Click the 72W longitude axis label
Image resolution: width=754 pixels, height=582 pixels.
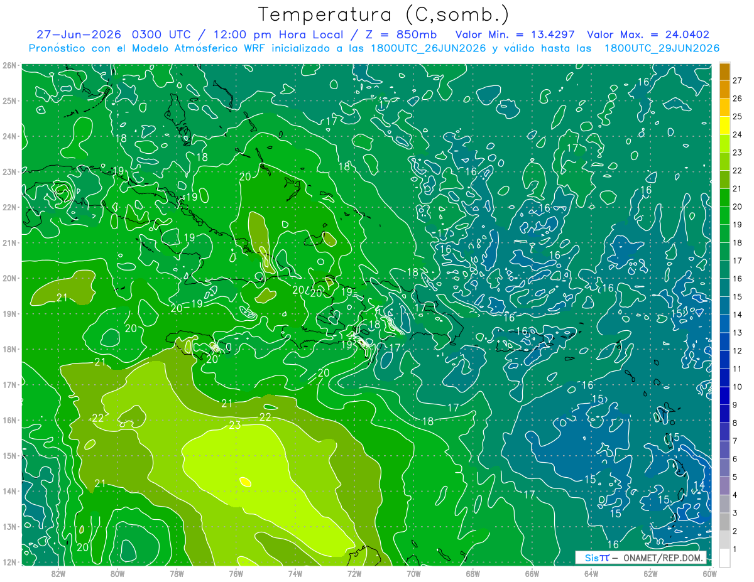click(x=354, y=573)
